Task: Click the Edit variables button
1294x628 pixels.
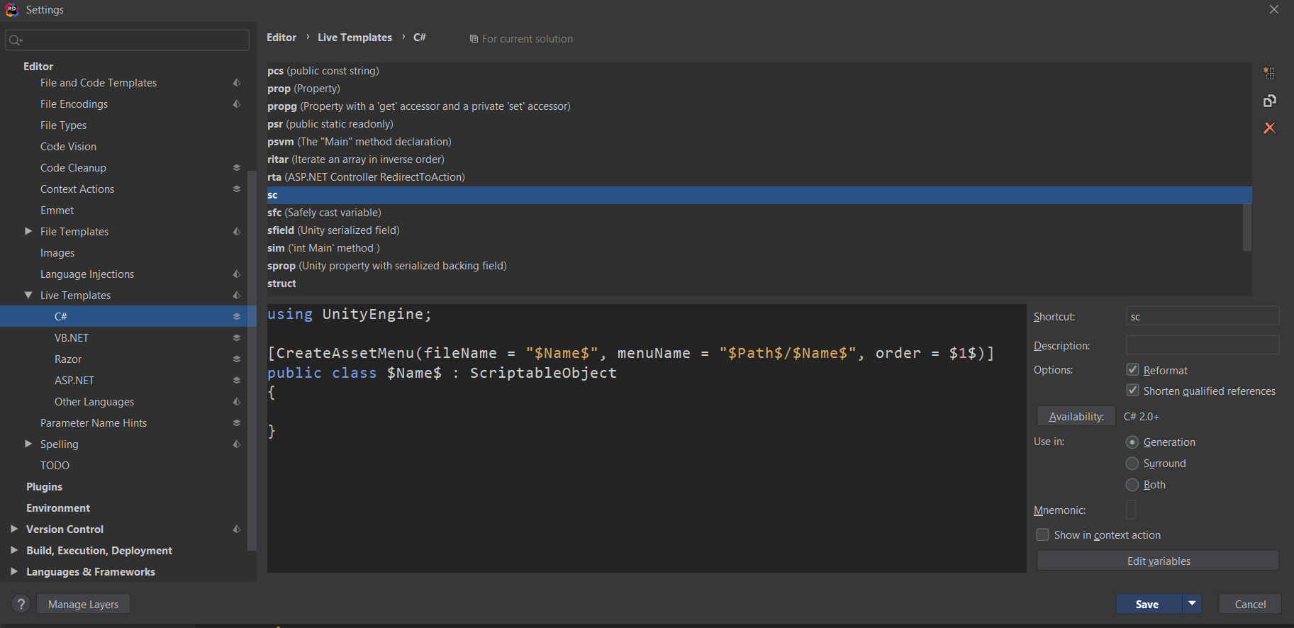Action: pos(1158,561)
